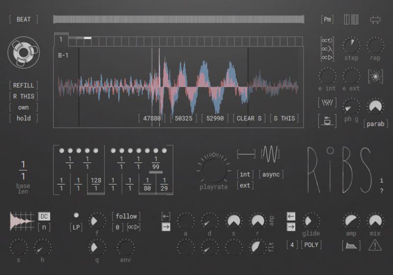This screenshot has height=275, width=393.
Task: Click the loop-forward icon next to 0
Action: (134, 227)
